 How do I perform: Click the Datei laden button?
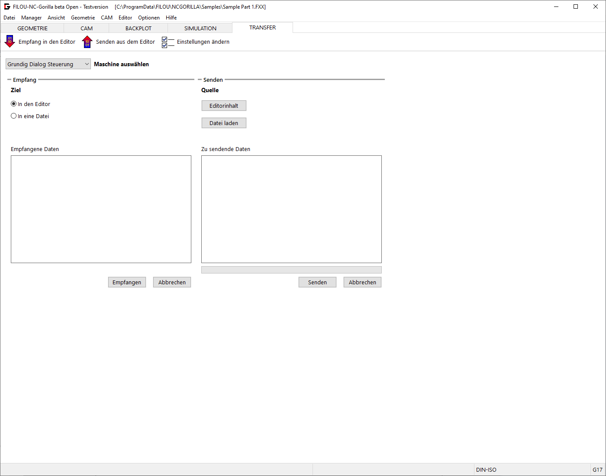pyautogui.click(x=224, y=123)
